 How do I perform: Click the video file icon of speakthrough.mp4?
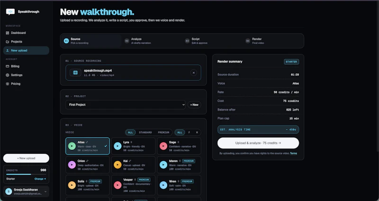pyautogui.click(x=75, y=73)
